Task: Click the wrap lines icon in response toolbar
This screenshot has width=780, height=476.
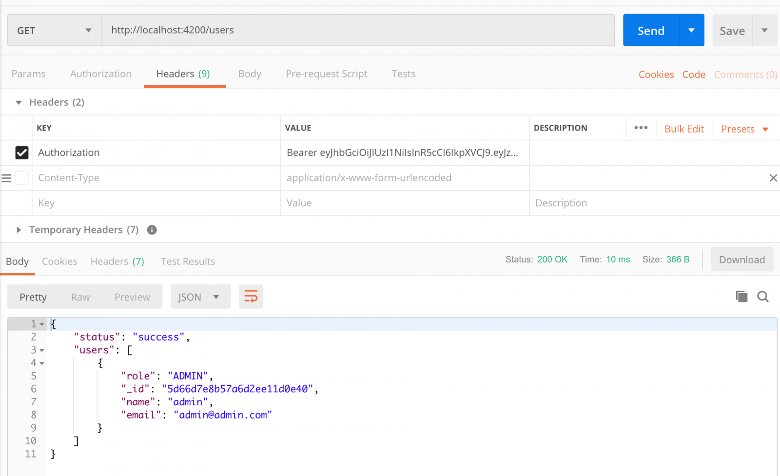Action: coord(251,296)
